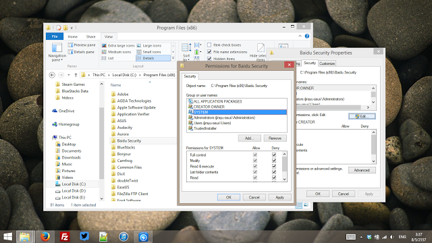Toggle Allow for Full control

point(255,155)
